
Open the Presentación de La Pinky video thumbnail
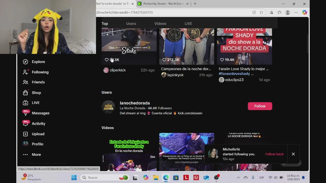(187, 152)
